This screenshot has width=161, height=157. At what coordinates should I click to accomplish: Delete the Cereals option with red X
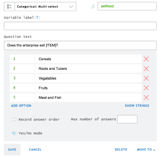click(x=146, y=59)
